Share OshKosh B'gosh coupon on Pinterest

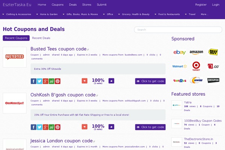(57, 127)
